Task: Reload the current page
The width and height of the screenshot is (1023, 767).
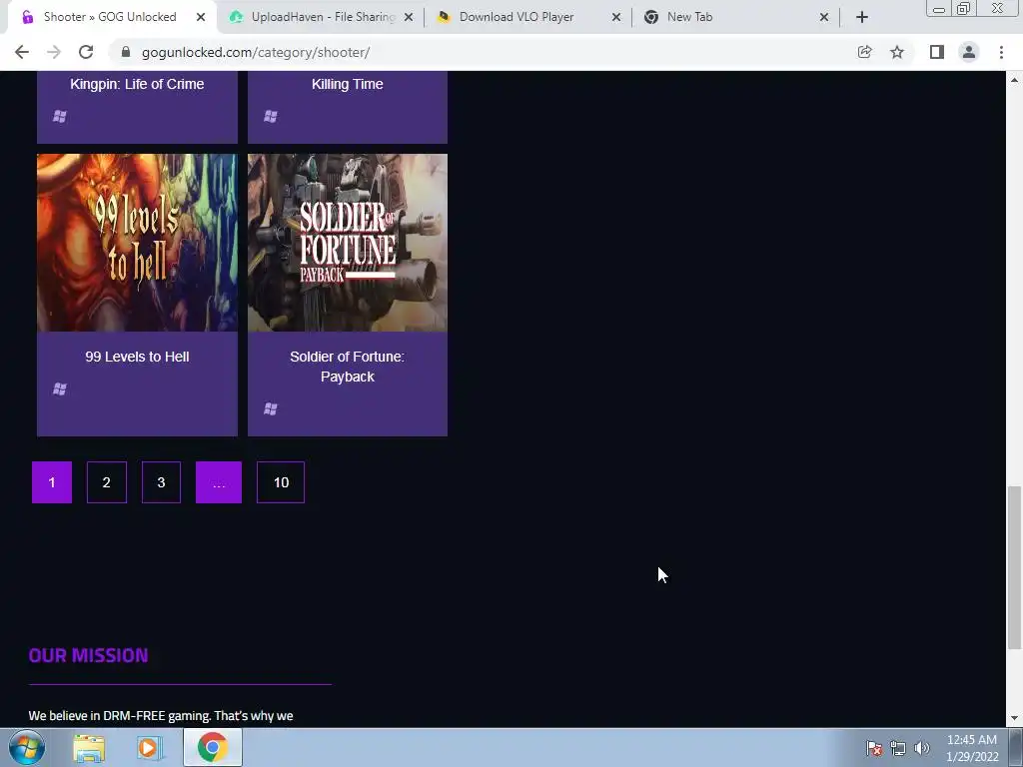Action: (x=86, y=52)
